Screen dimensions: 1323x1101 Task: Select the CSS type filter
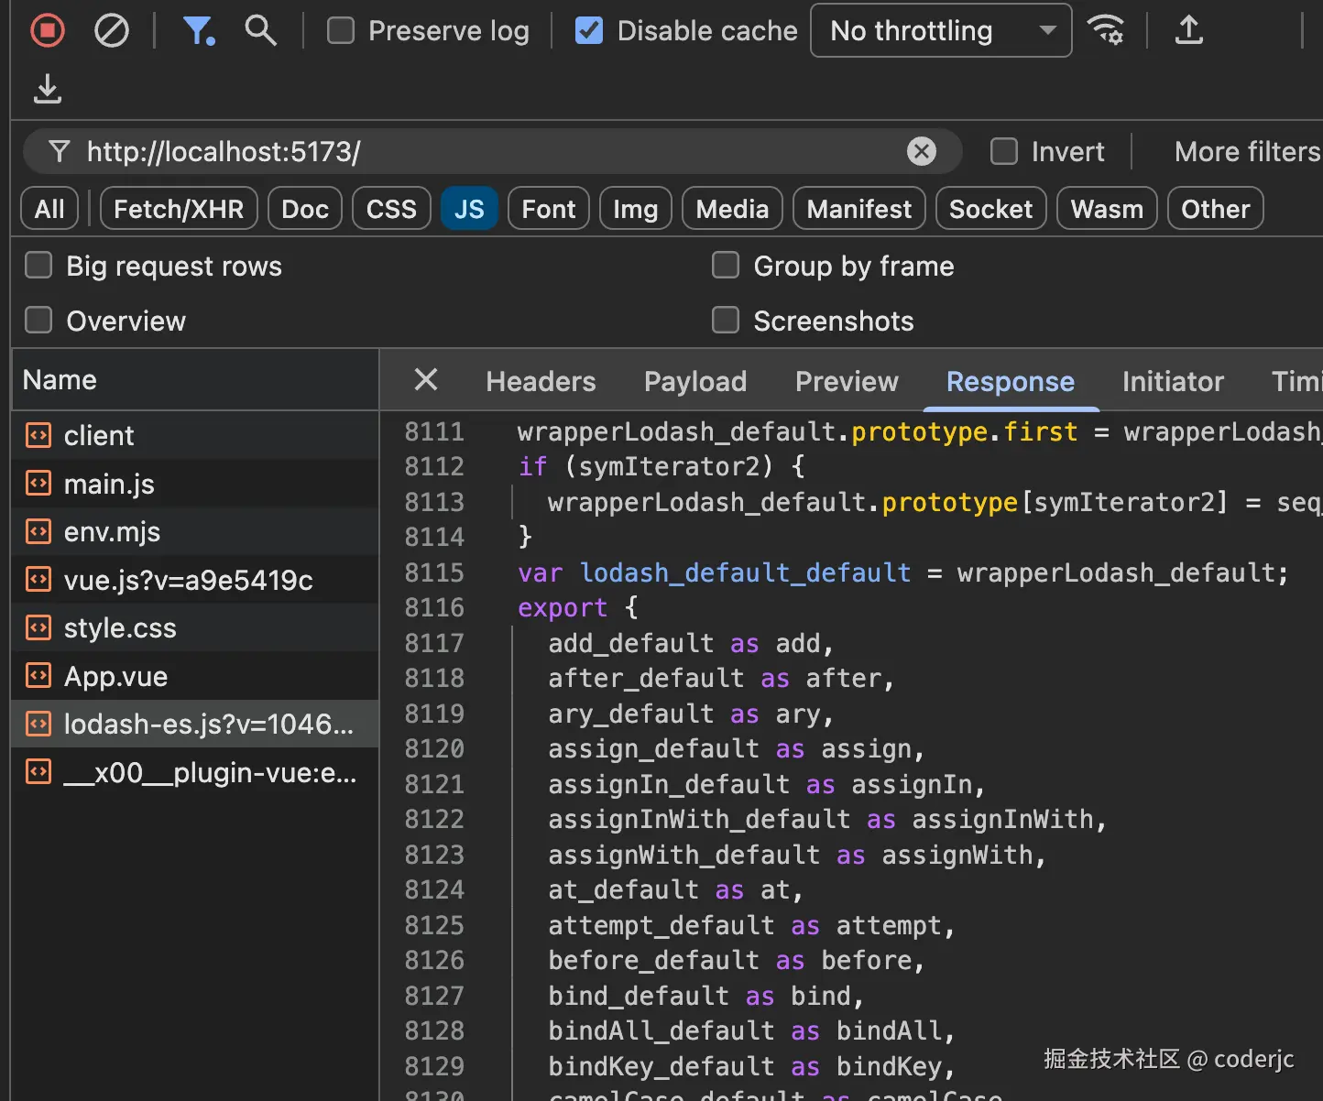[391, 209]
